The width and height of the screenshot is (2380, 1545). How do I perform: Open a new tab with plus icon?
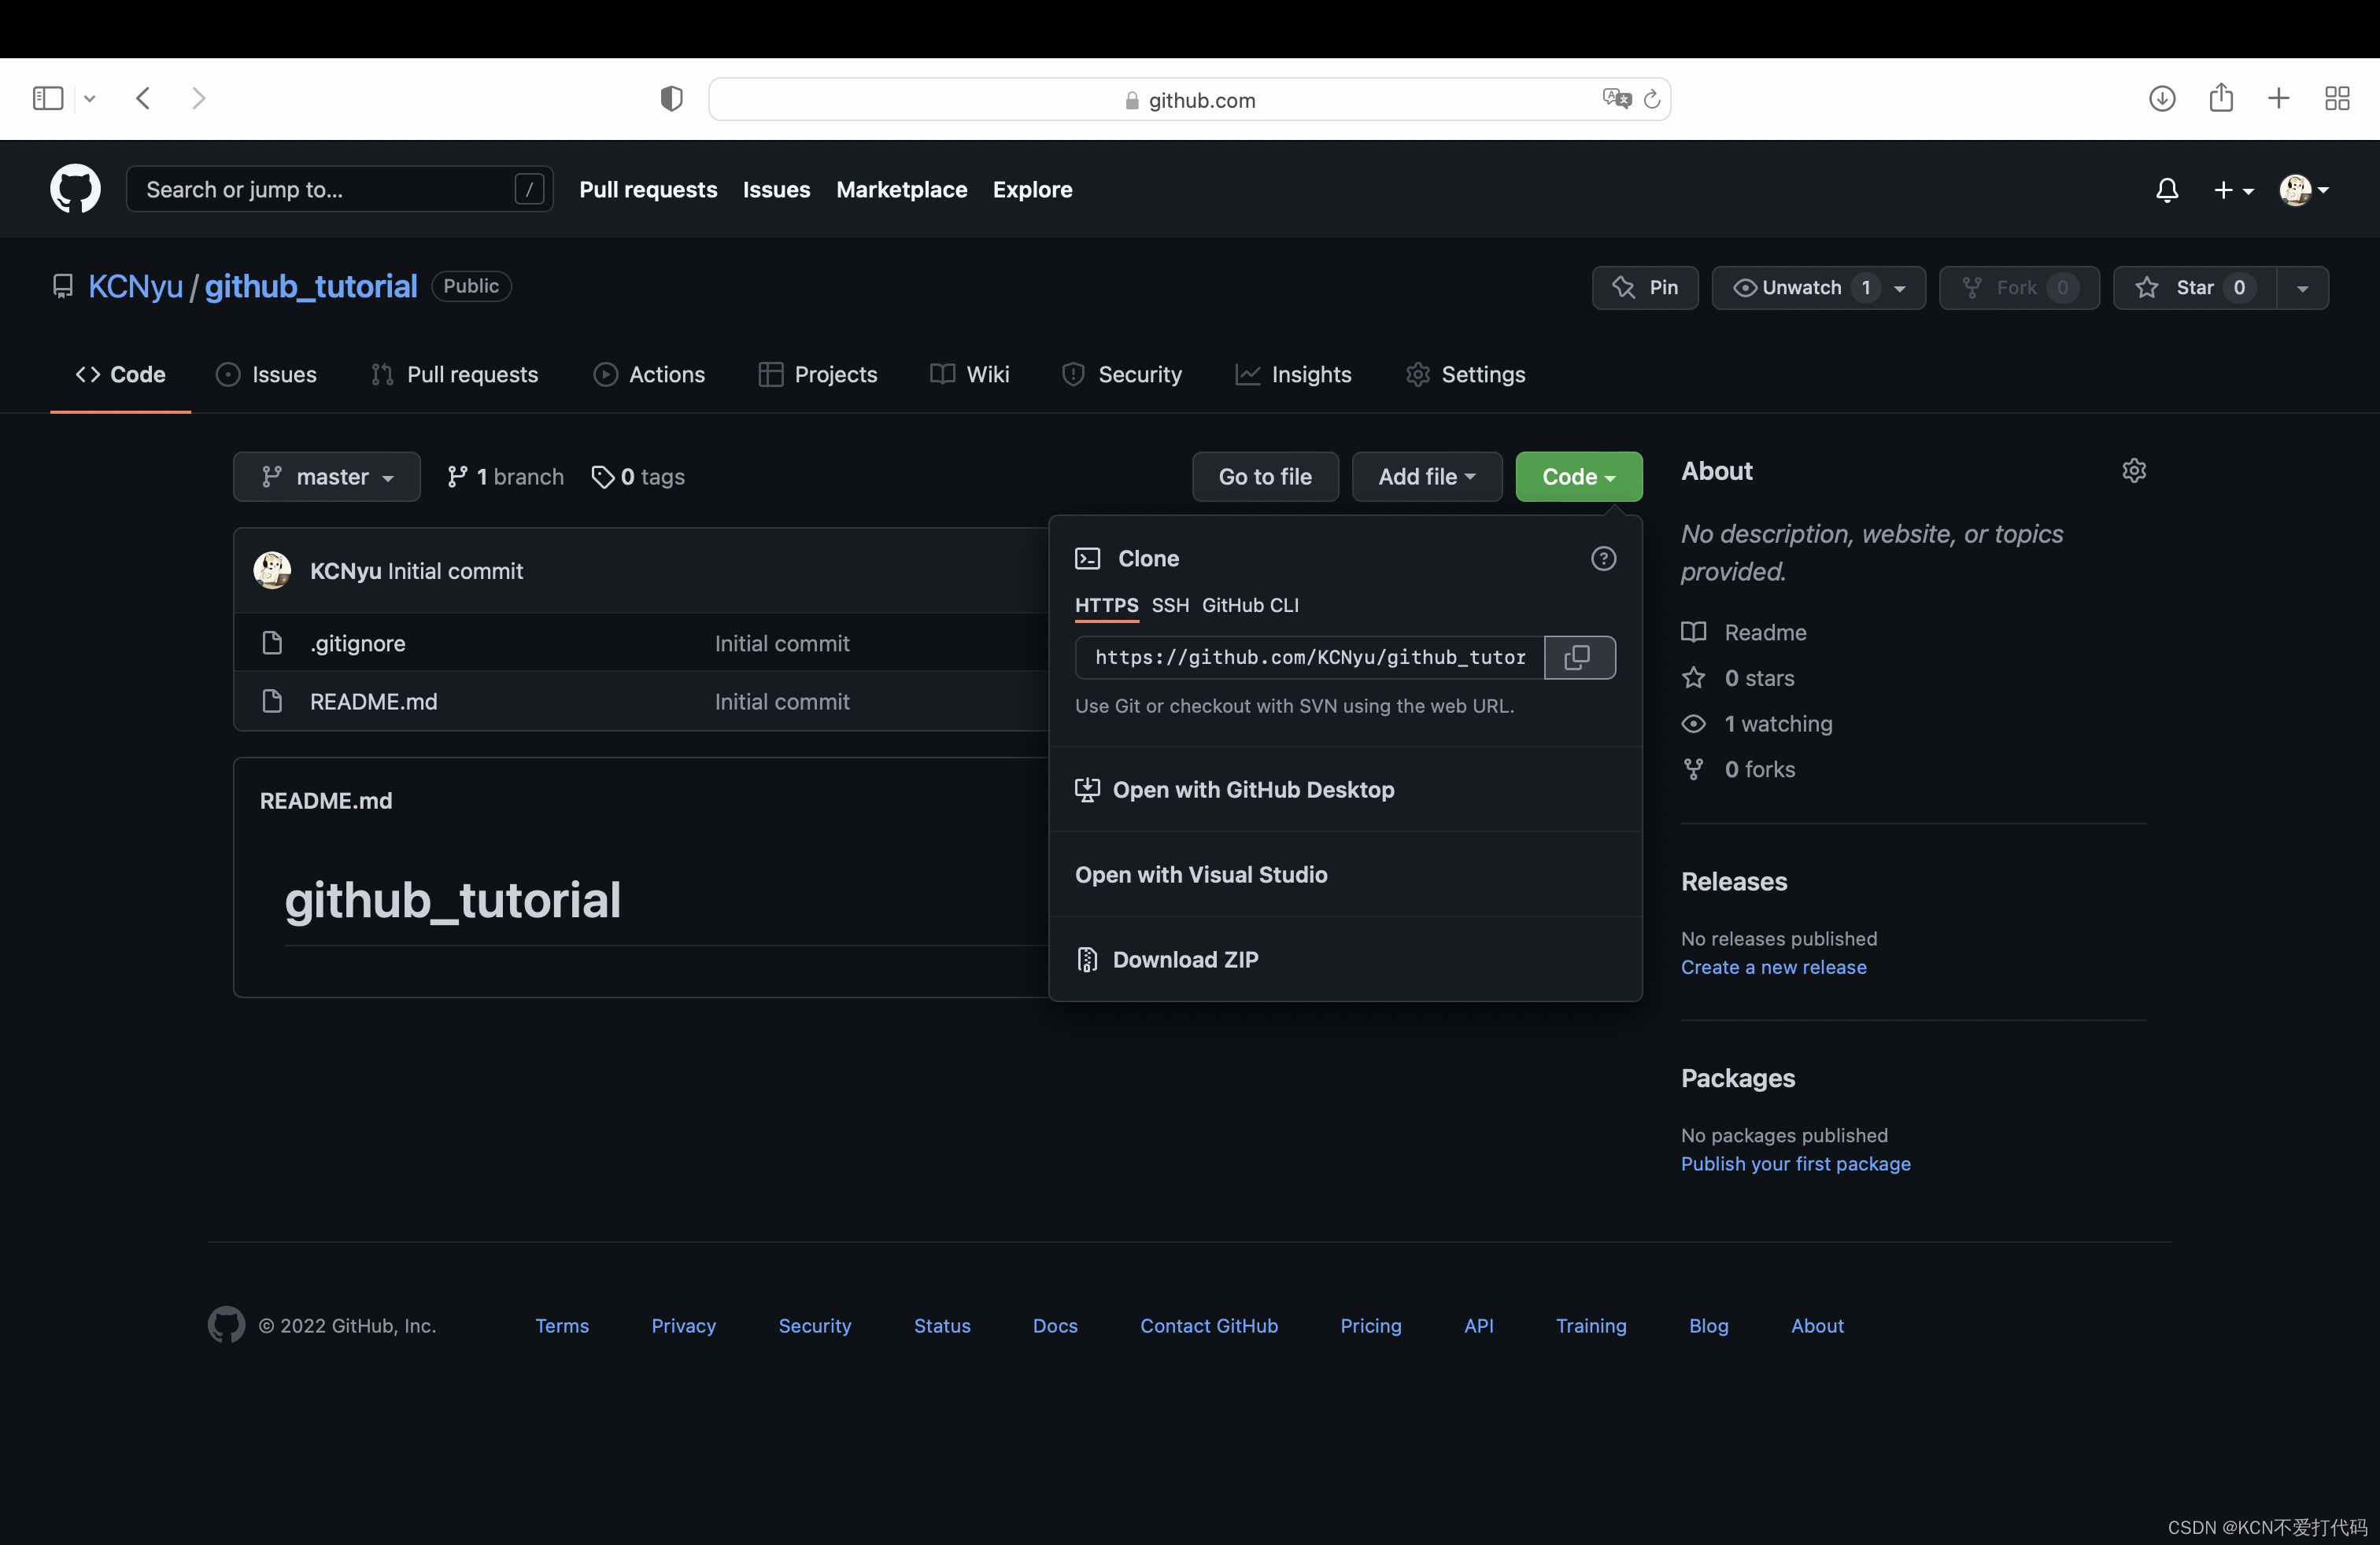2279,98
